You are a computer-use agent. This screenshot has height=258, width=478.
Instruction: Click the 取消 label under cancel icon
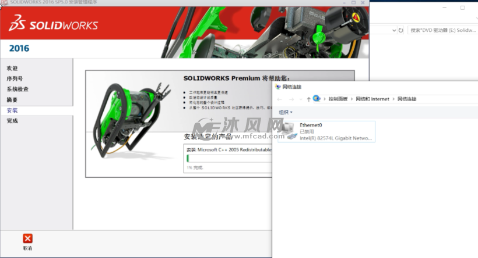(x=27, y=248)
